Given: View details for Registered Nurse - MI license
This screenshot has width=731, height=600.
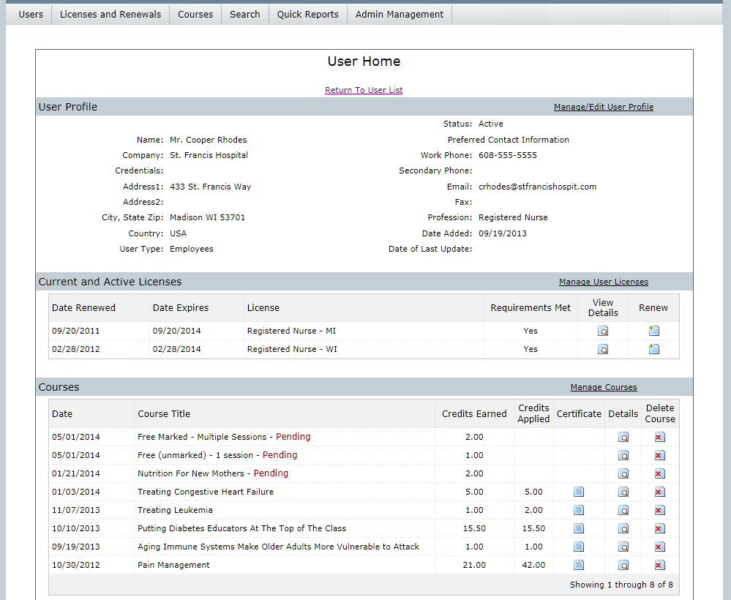Looking at the screenshot, I should (x=603, y=331).
